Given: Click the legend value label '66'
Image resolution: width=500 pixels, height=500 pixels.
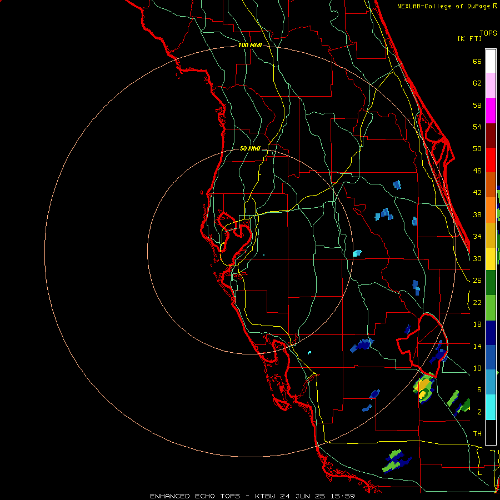Looking at the screenshot, I should (477, 61).
